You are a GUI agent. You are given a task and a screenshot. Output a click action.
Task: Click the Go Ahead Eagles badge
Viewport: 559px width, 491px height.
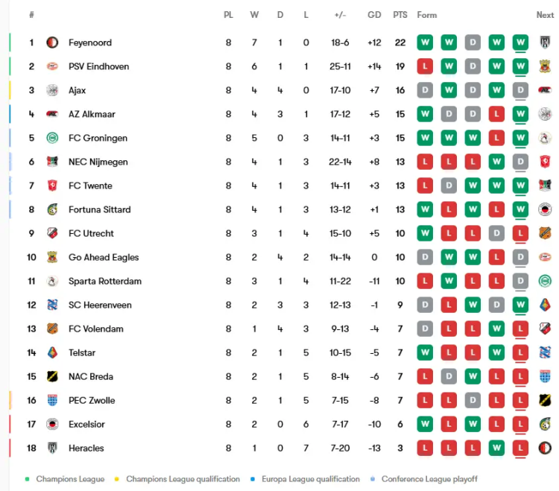tap(52, 257)
